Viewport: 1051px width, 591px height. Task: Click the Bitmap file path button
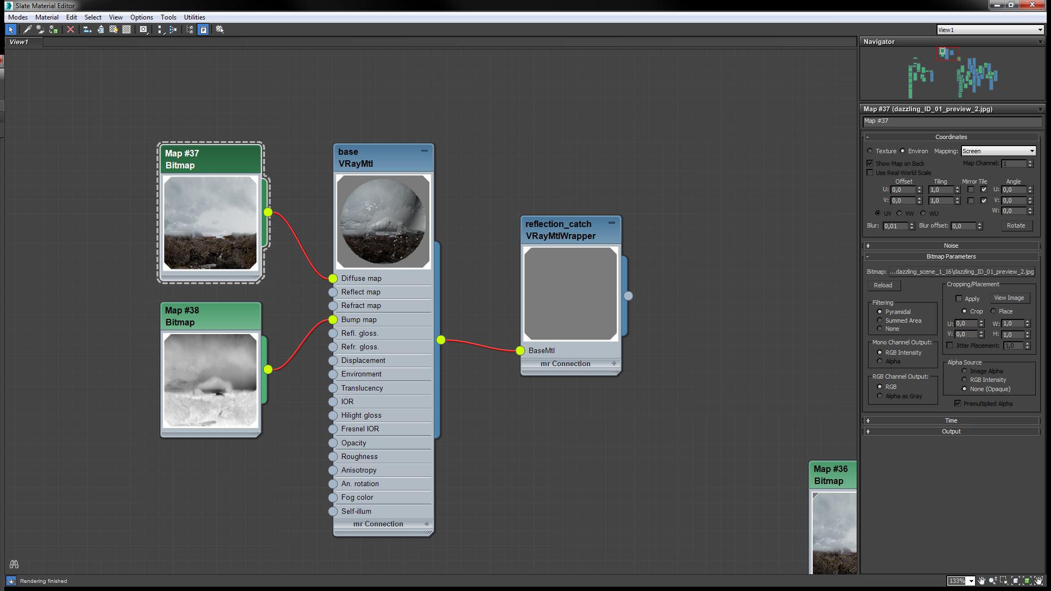pyautogui.click(x=962, y=272)
